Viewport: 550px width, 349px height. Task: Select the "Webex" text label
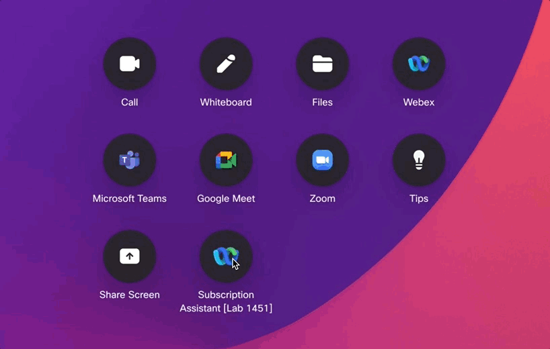[419, 103]
